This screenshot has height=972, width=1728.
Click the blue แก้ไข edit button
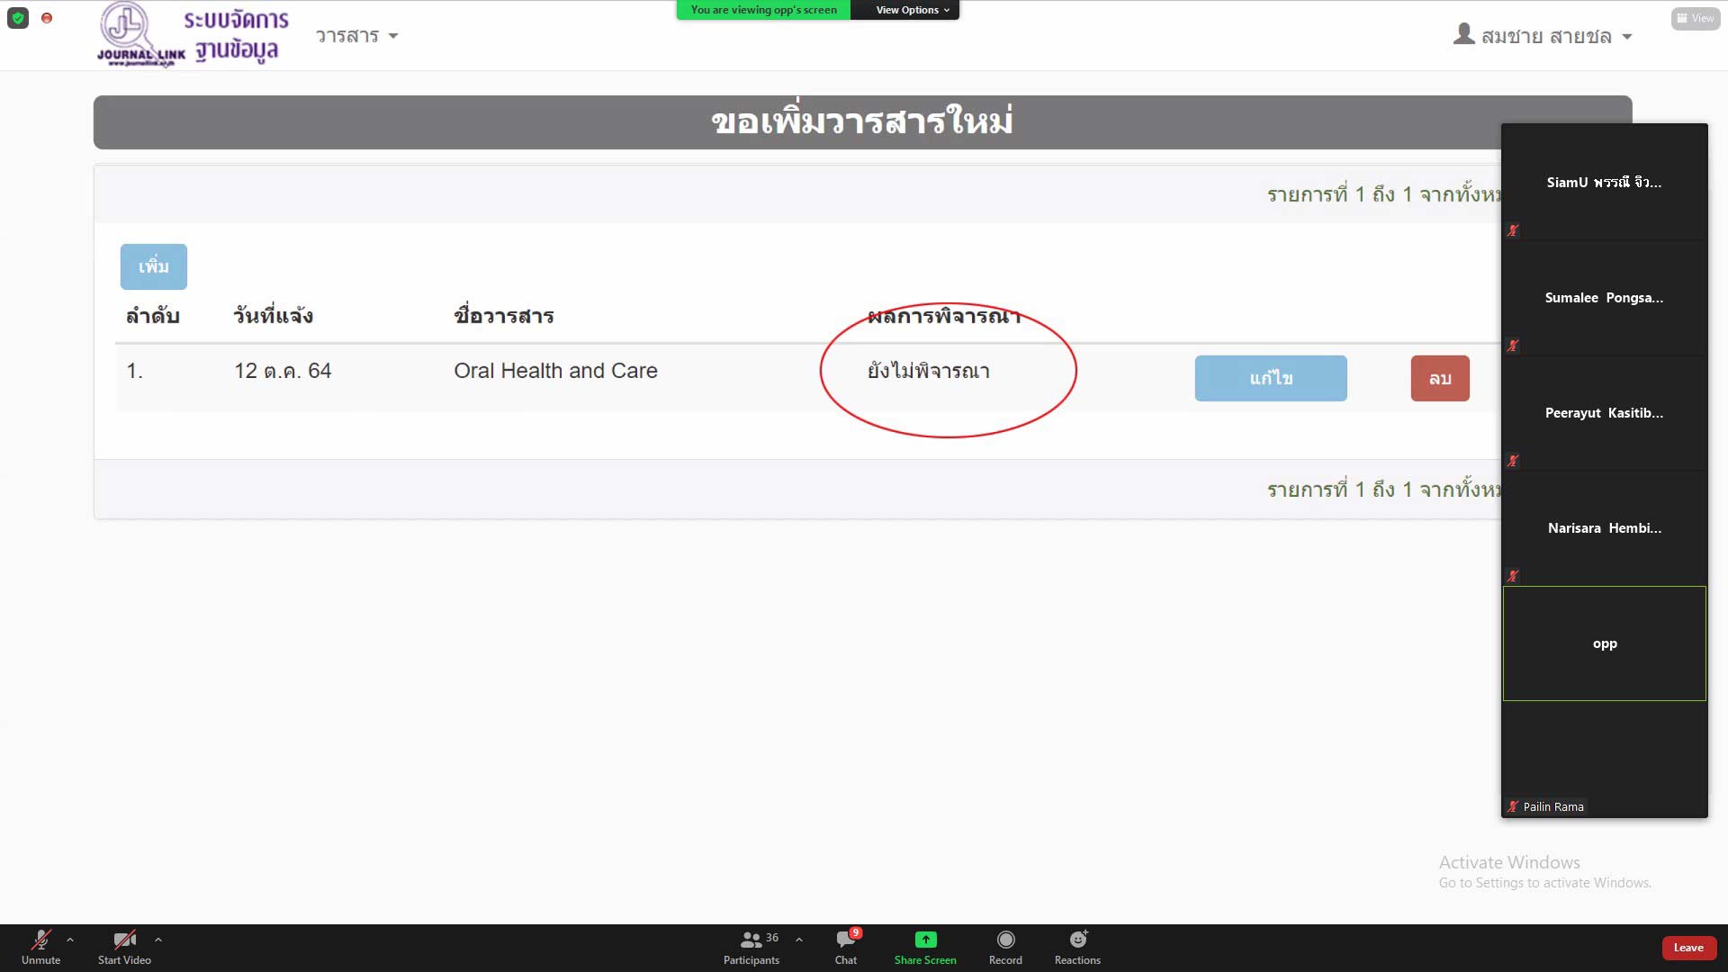pos(1270,378)
